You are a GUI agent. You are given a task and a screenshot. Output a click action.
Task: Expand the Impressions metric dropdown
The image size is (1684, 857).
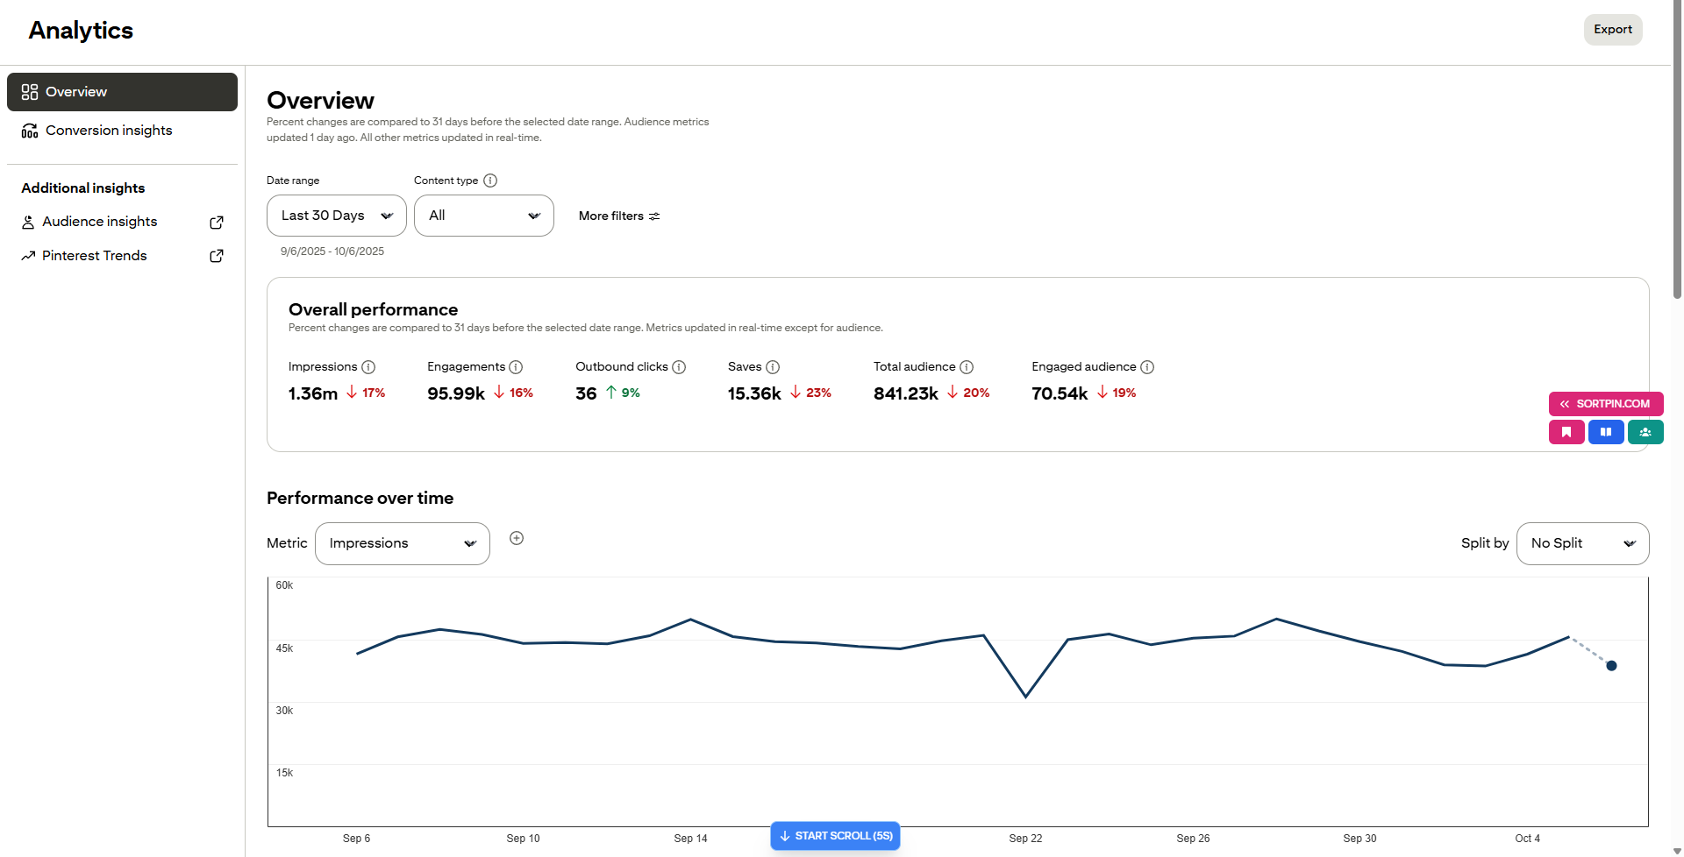tap(402, 543)
